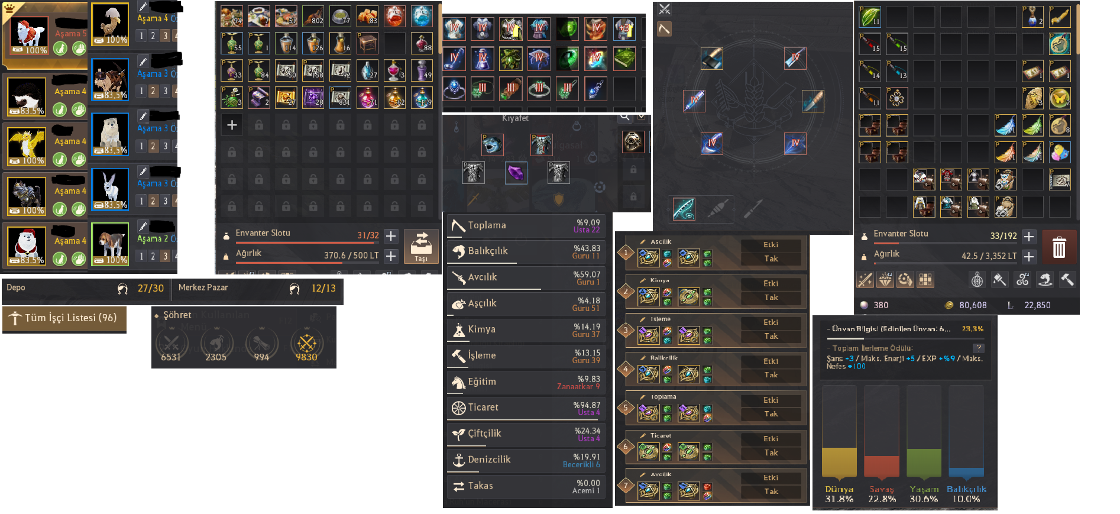Click the pencil edit icon beside Ascilik preset
This screenshot has height=514, width=1120.
(642, 242)
